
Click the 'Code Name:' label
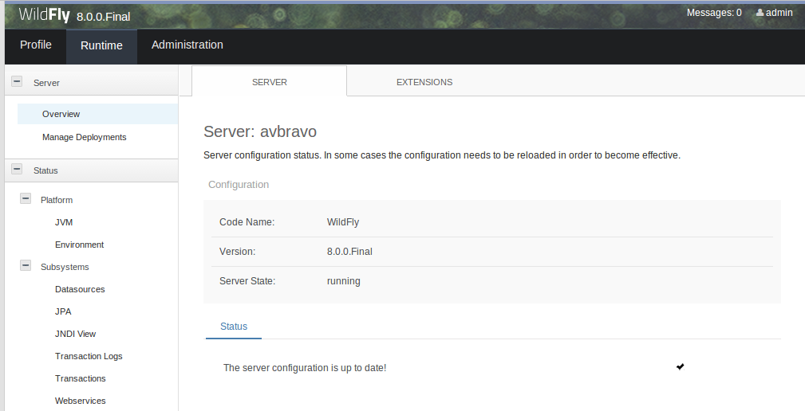pyautogui.click(x=247, y=222)
